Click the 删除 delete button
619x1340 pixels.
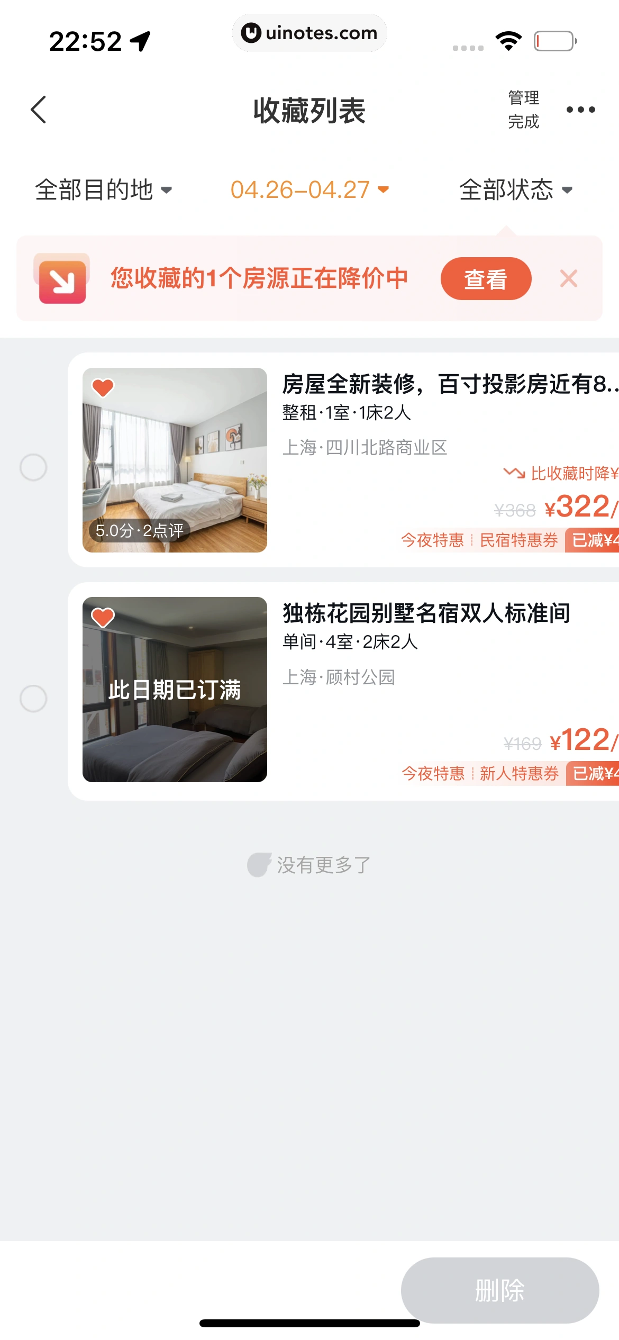tap(500, 1290)
